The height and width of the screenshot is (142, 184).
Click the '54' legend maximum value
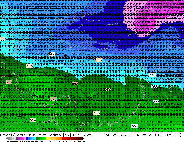click(x=84, y=141)
